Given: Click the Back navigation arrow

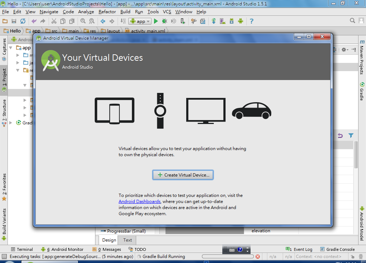Looking at the screenshot, I should [x=103, y=21].
